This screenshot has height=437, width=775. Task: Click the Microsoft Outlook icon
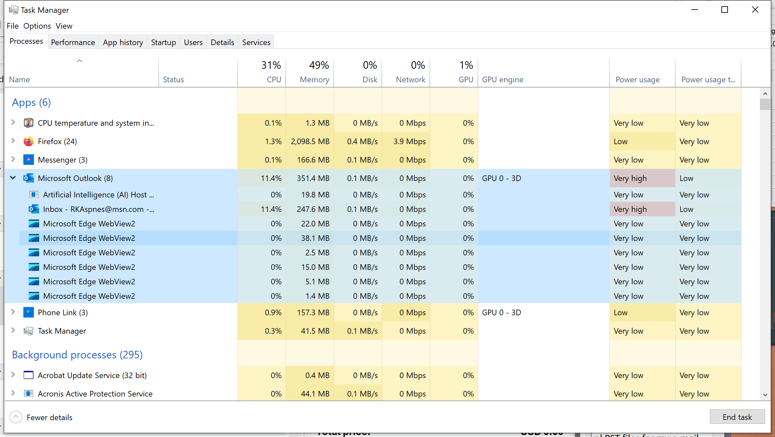tap(29, 178)
